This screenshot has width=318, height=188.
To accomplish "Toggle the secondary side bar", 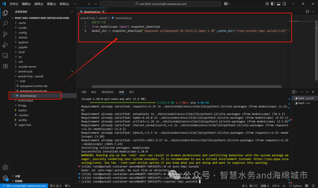I will [x=284, y=4].
